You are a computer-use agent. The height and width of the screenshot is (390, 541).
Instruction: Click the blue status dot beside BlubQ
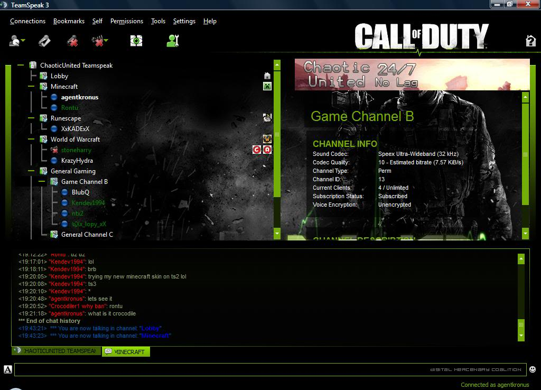(64, 192)
